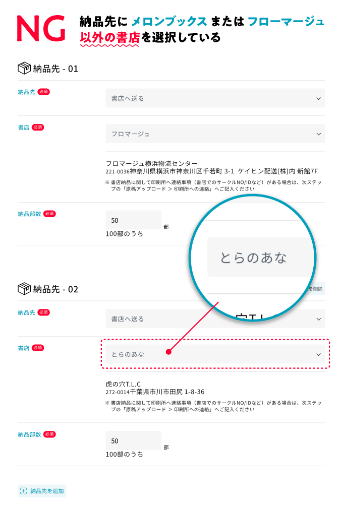Expand chevron of フロマージュ select box
343x514 pixels.
pyautogui.click(x=318, y=134)
